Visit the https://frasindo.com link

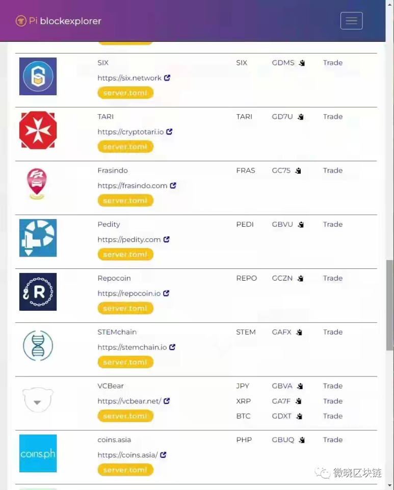tap(133, 185)
